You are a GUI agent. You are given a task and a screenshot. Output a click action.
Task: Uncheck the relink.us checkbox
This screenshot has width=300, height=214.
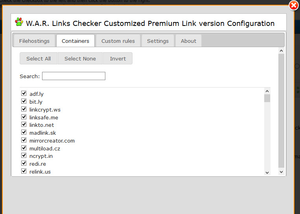point(24,171)
